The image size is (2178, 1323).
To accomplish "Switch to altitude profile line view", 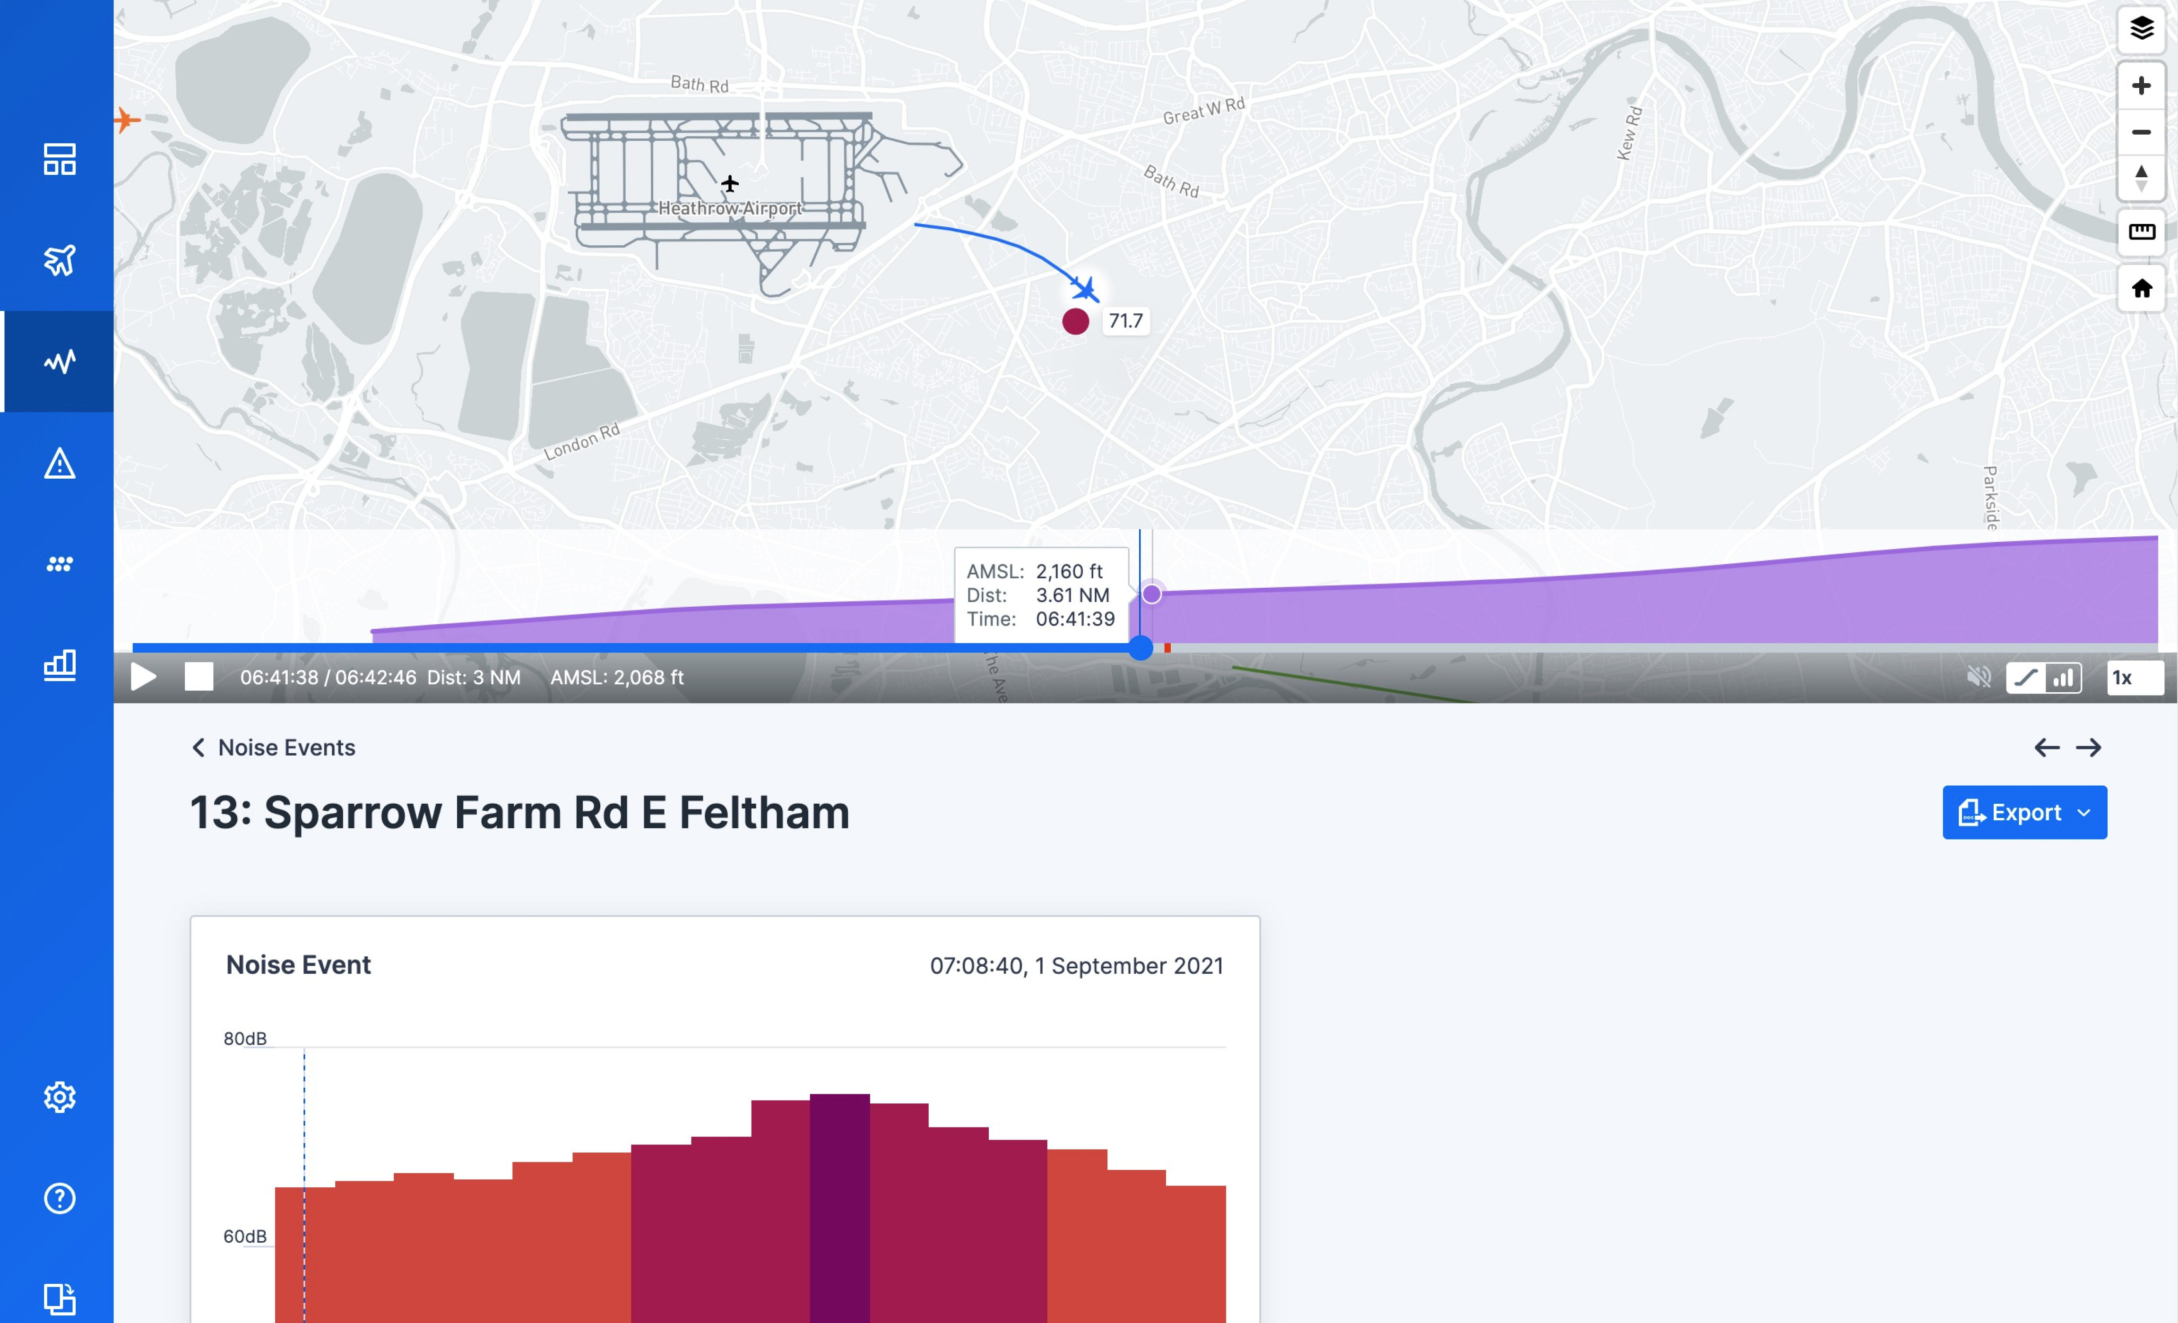I will (x=2025, y=677).
